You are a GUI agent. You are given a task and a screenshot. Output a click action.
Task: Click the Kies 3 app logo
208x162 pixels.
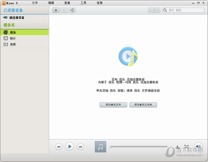point(4,3)
